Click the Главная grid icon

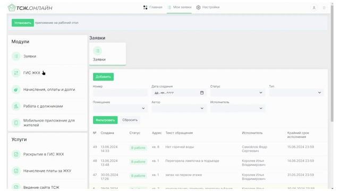tap(145, 7)
